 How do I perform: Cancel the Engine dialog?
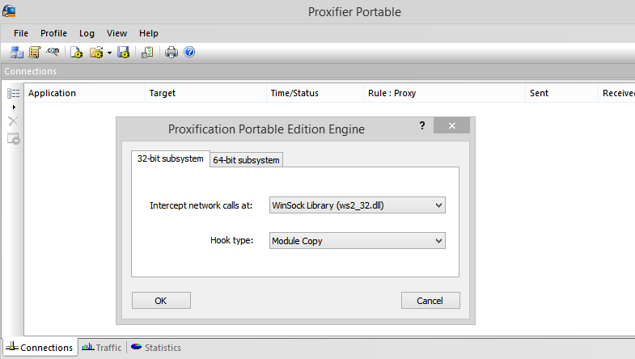(430, 301)
